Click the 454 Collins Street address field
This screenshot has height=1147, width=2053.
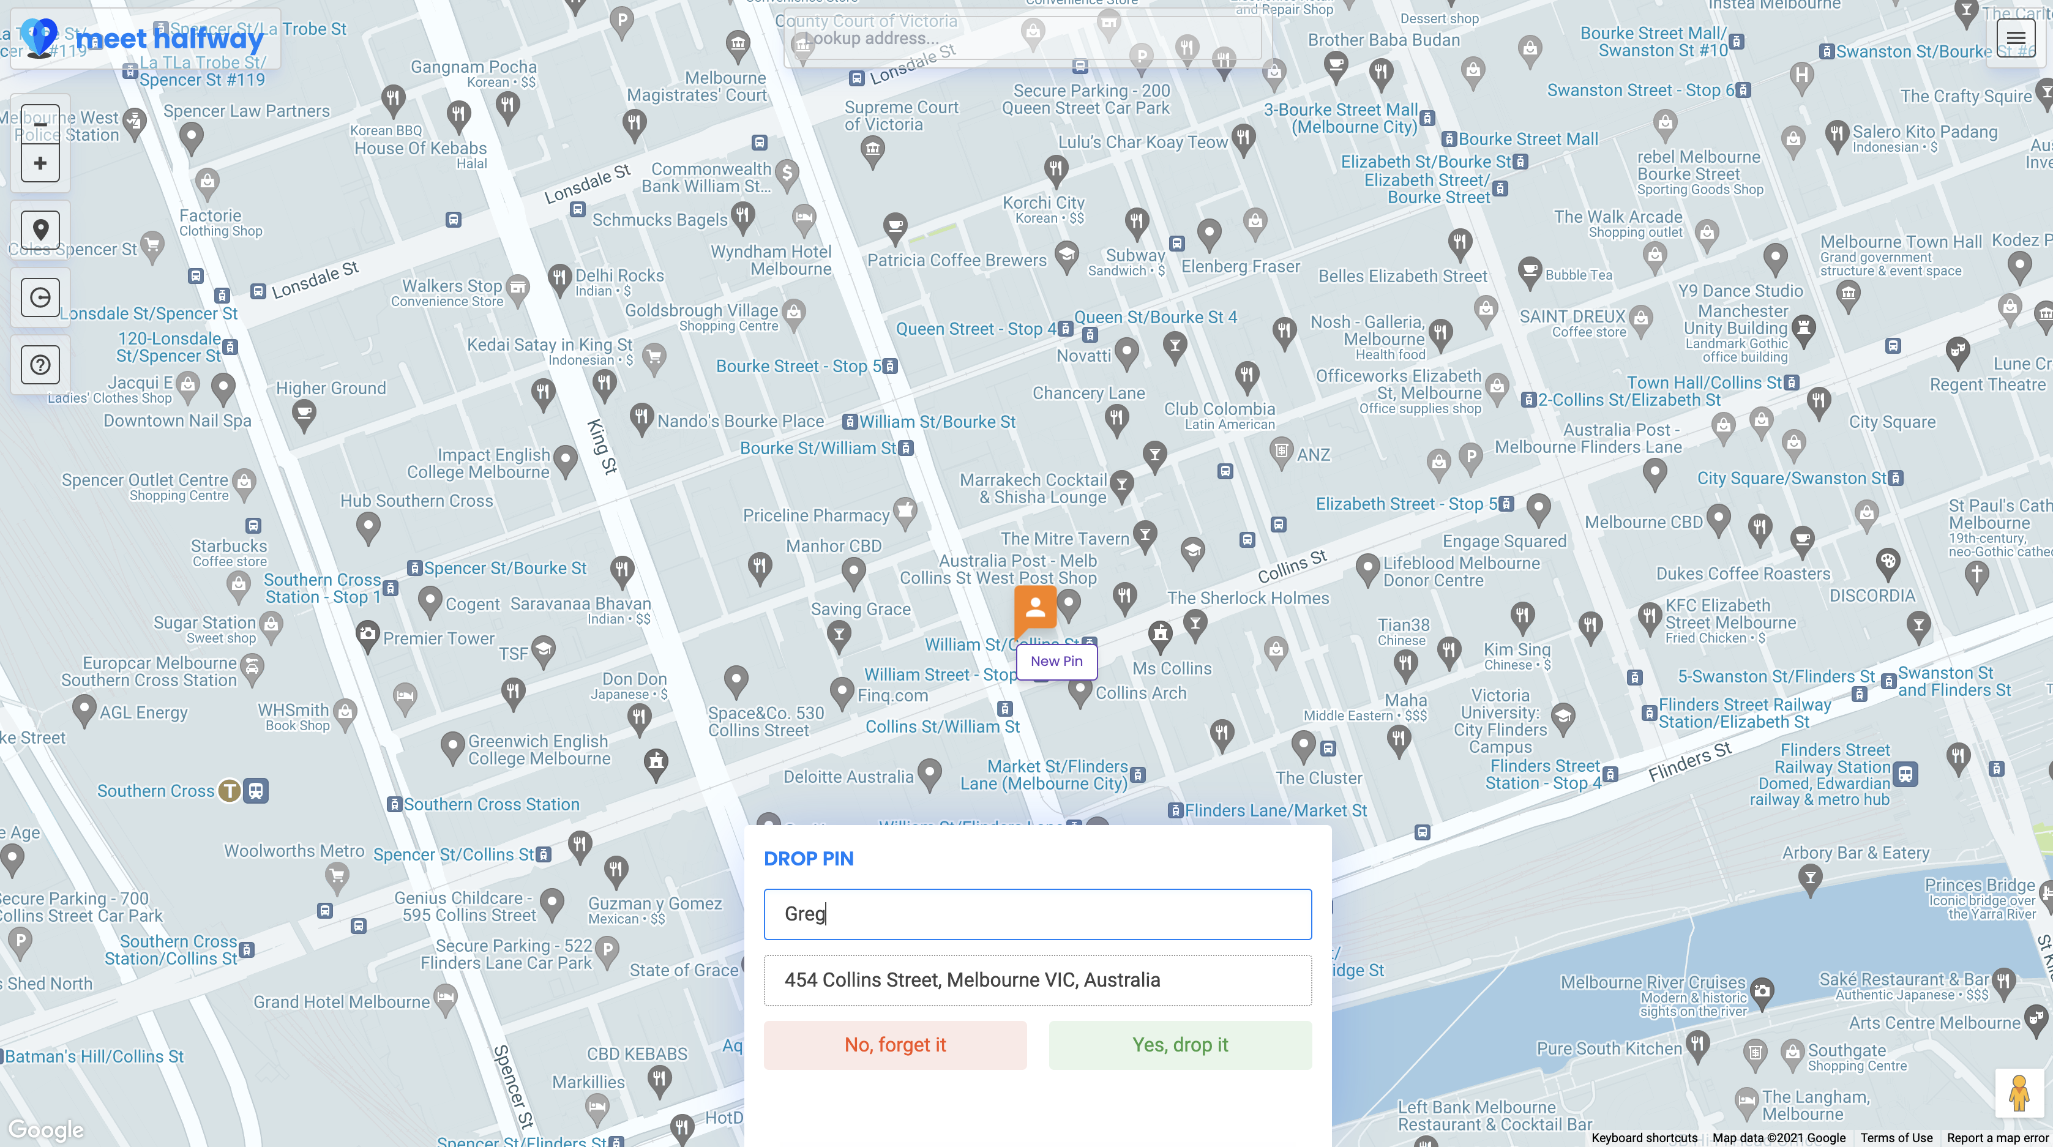tap(1037, 980)
